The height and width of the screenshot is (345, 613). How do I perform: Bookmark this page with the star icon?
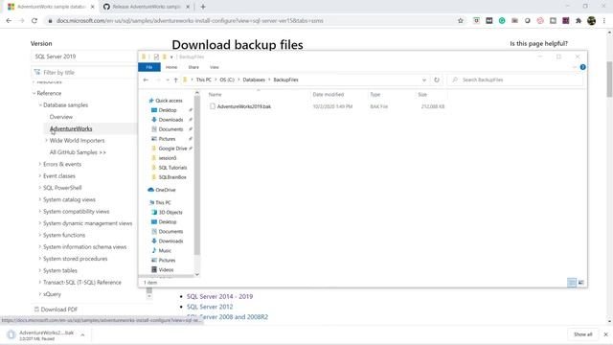[x=461, y=21]
